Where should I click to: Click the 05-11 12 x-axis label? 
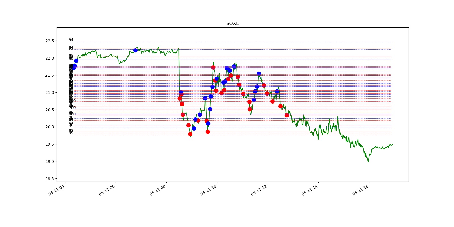point(259,190)
